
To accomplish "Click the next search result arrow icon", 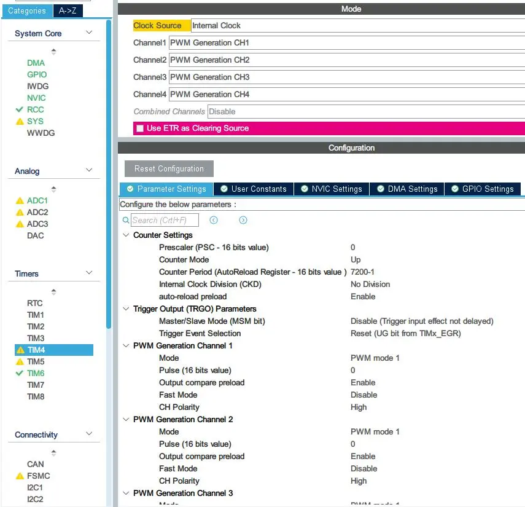I will coord(243,220).
